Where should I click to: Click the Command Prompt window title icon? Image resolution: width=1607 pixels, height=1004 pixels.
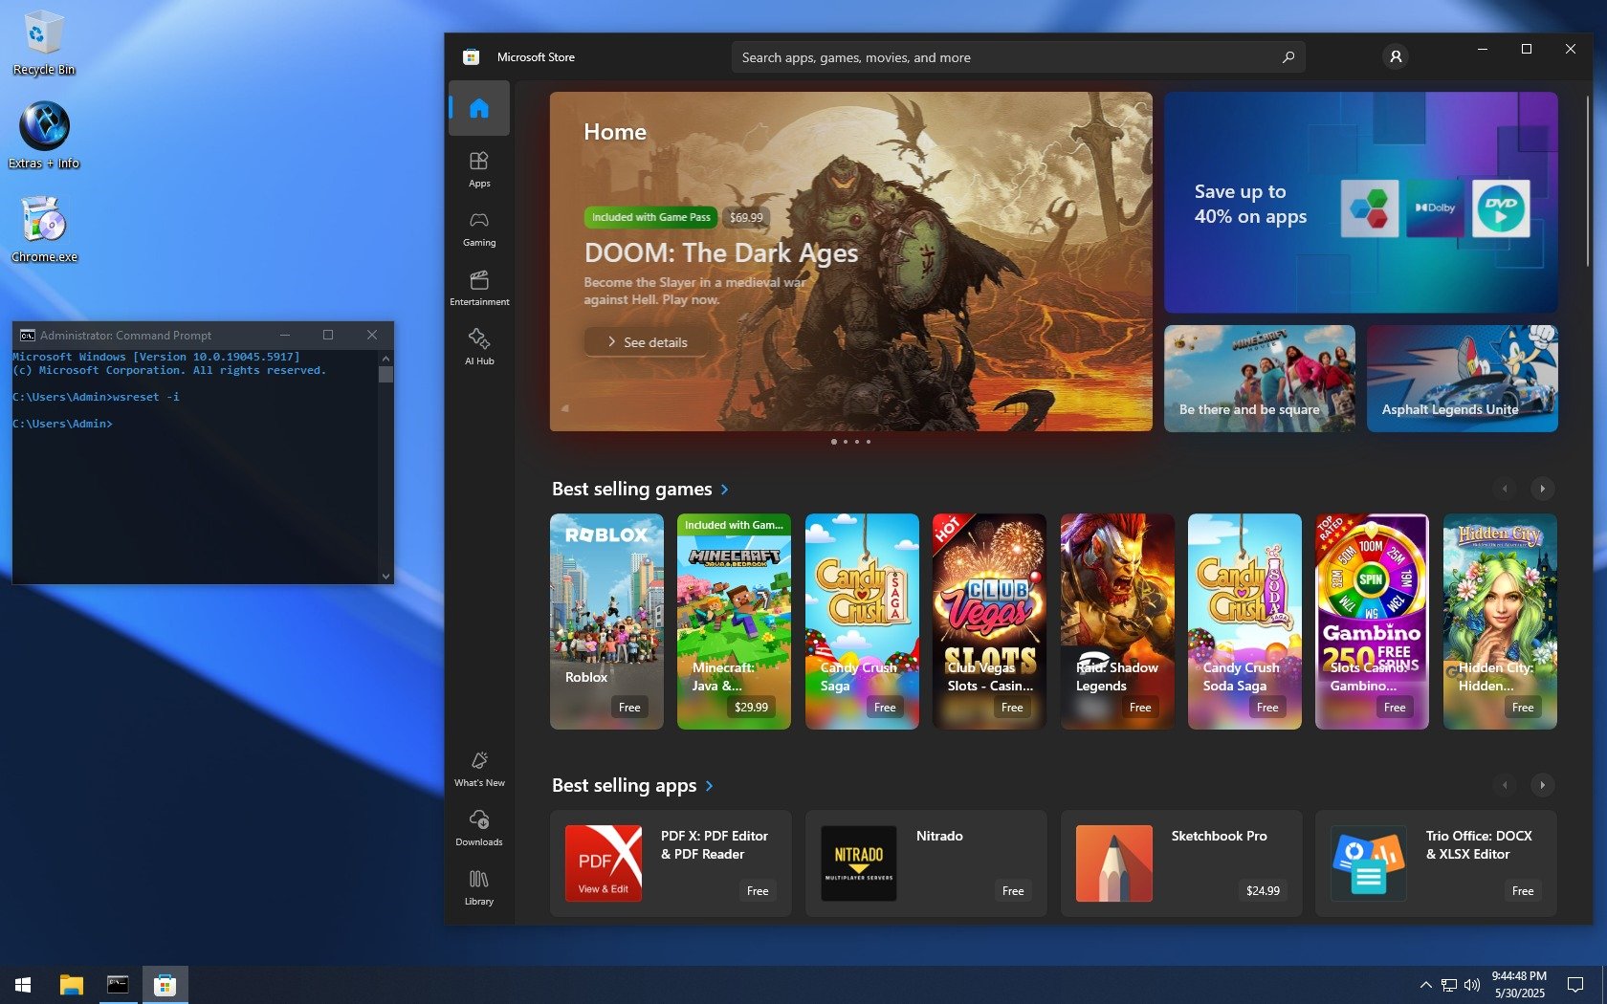point(28,336)
